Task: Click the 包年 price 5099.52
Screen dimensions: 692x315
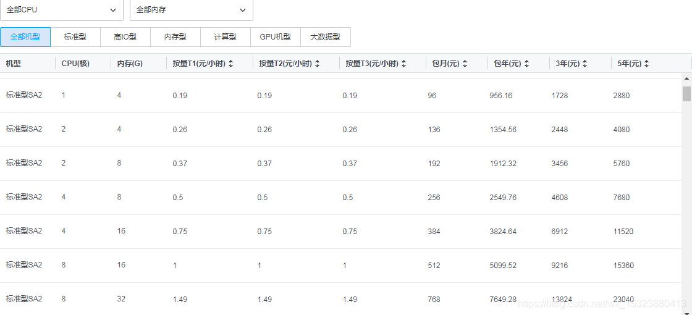Action: point(503,265)
